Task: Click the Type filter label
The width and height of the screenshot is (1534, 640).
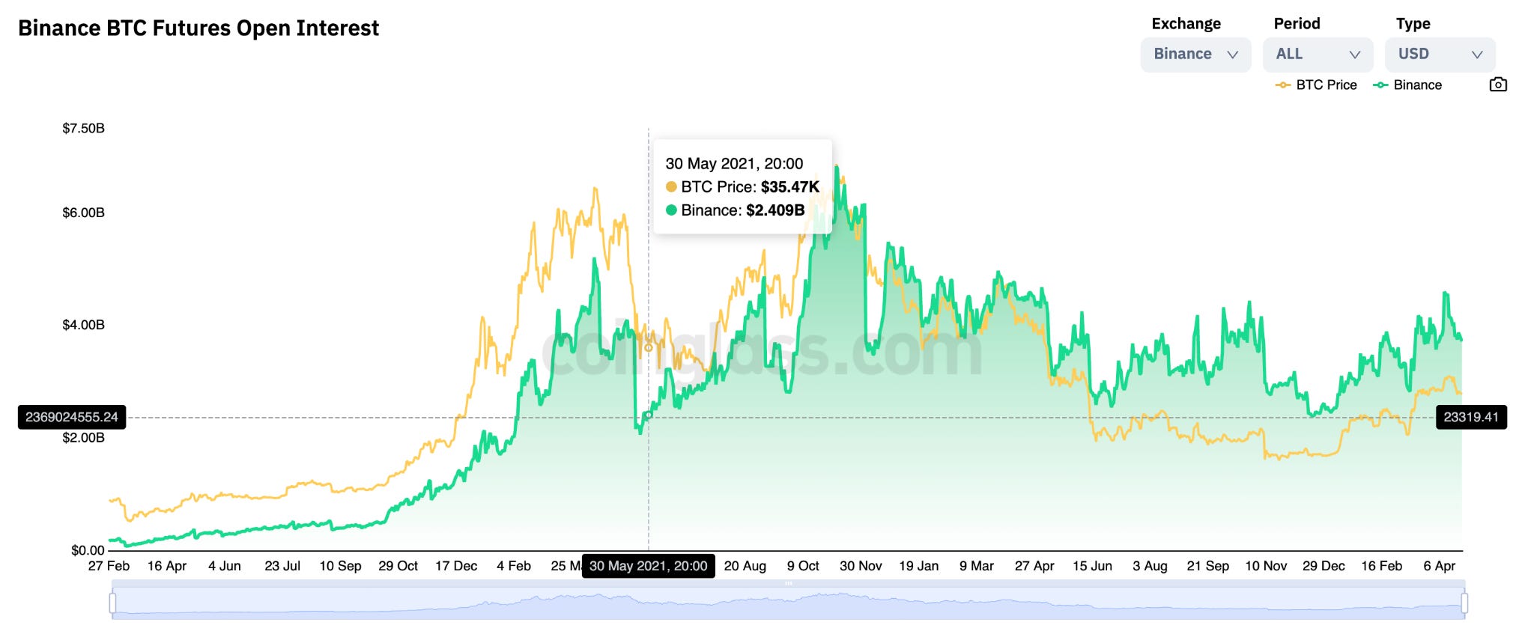Action: click(1413, 24)
